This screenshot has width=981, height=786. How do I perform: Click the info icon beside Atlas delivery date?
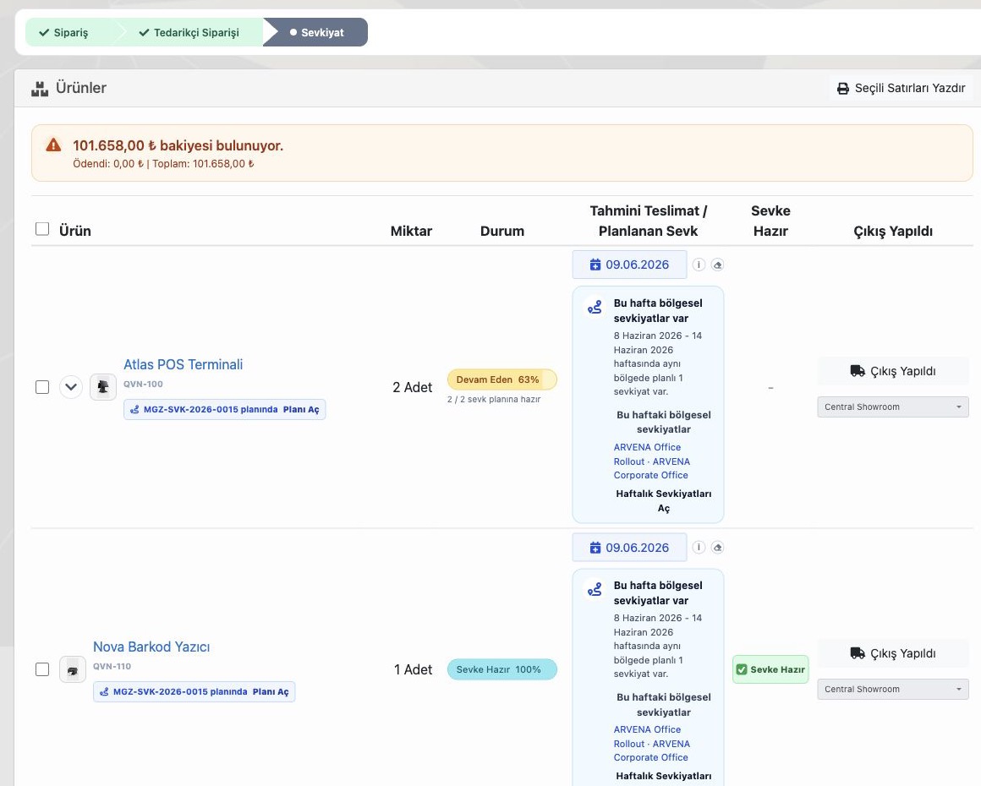tap(699, 265)
